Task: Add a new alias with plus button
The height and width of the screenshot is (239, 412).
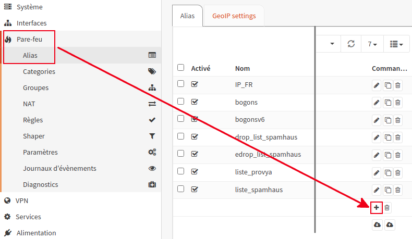Action: (377, 208)
